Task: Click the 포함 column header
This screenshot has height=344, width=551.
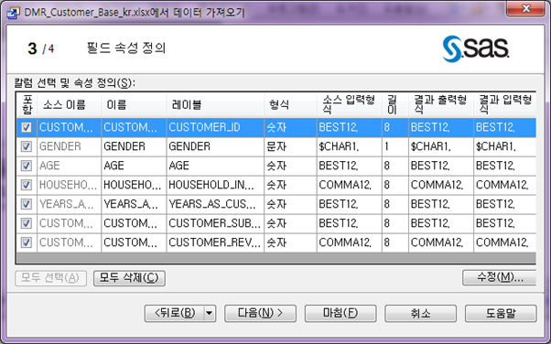Action: (x=27, y=105)
